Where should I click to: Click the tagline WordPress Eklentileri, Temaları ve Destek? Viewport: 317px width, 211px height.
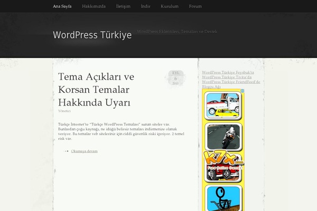click(x=178, y=32)
